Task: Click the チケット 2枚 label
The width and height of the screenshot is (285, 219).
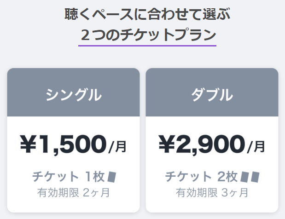Action: point(201,177)
